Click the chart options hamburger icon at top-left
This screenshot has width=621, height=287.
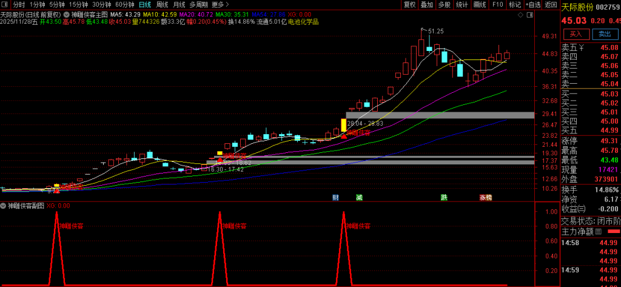click(5, 4)
